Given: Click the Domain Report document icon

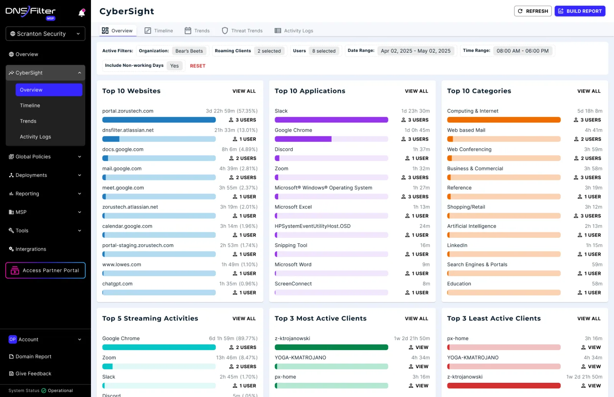Looking at the screenshot, I should pos(12,357).
